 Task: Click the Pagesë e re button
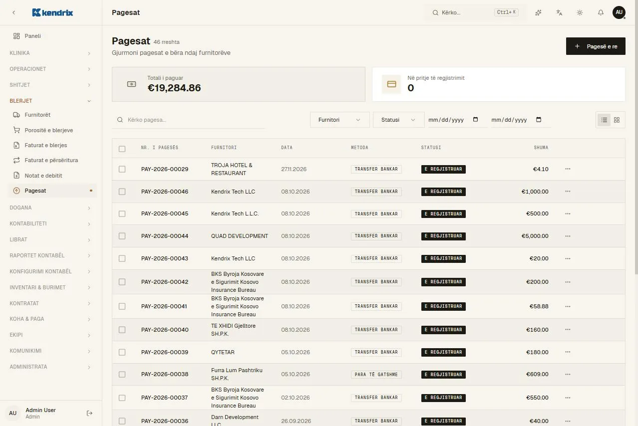[596, 46]
